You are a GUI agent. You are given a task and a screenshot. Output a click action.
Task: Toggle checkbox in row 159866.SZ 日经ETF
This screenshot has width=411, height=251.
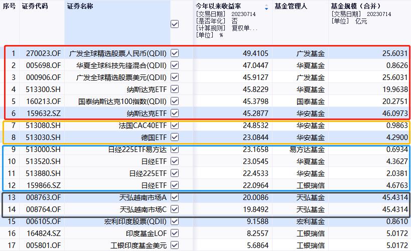tap(175, 185)
